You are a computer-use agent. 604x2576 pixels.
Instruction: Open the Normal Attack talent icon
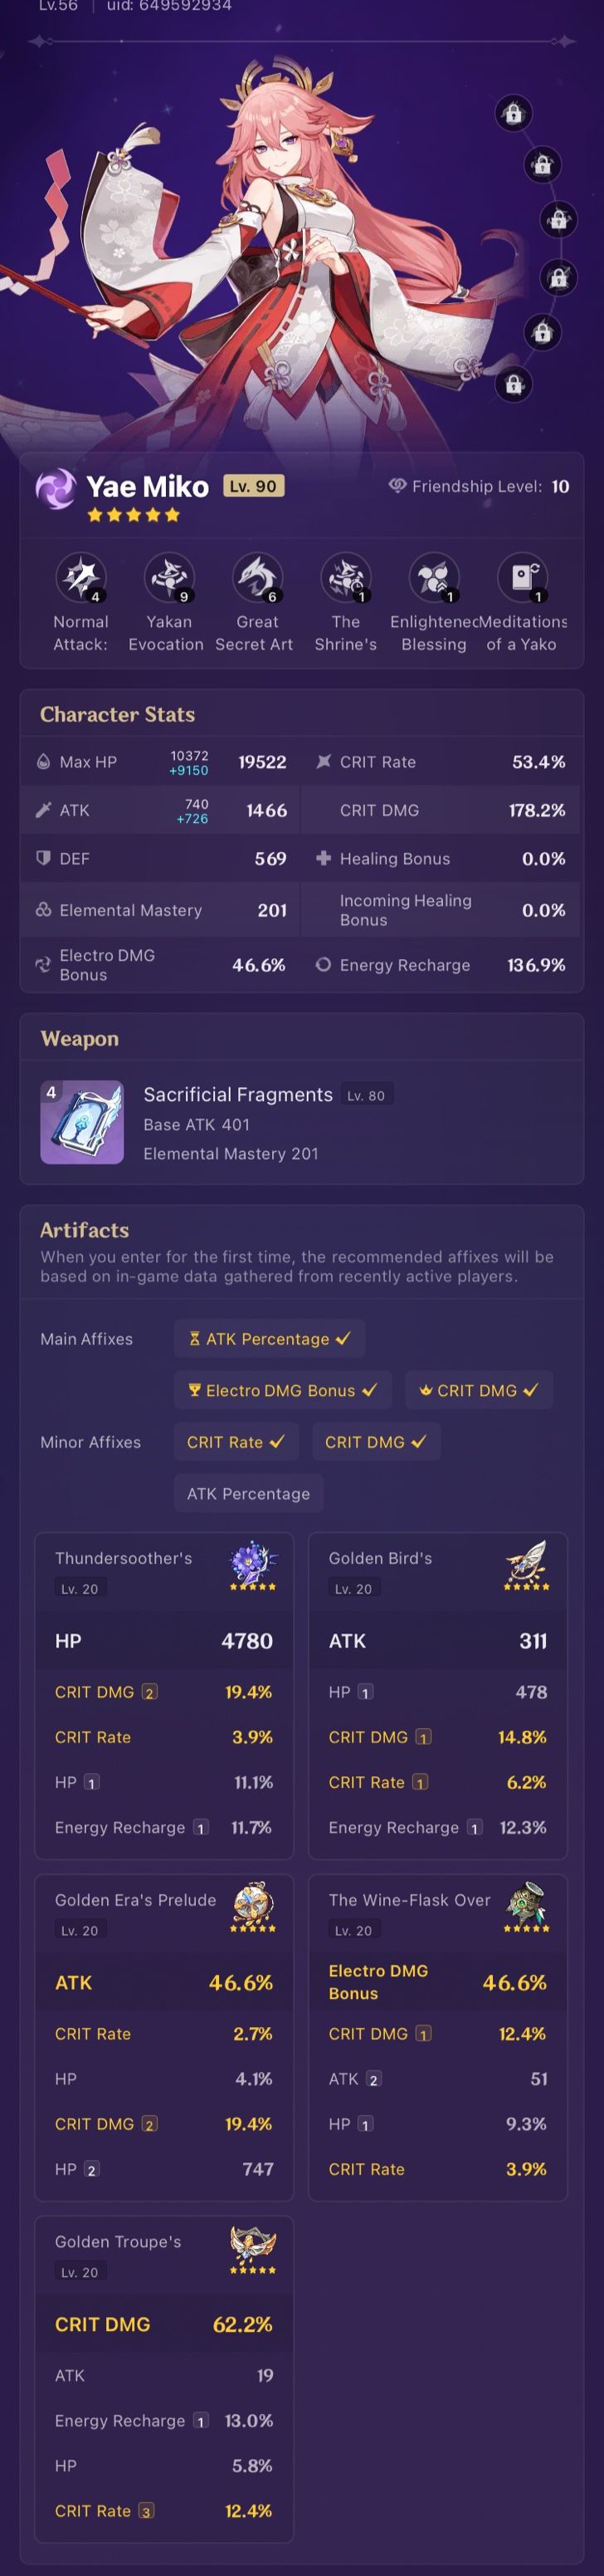80,578
